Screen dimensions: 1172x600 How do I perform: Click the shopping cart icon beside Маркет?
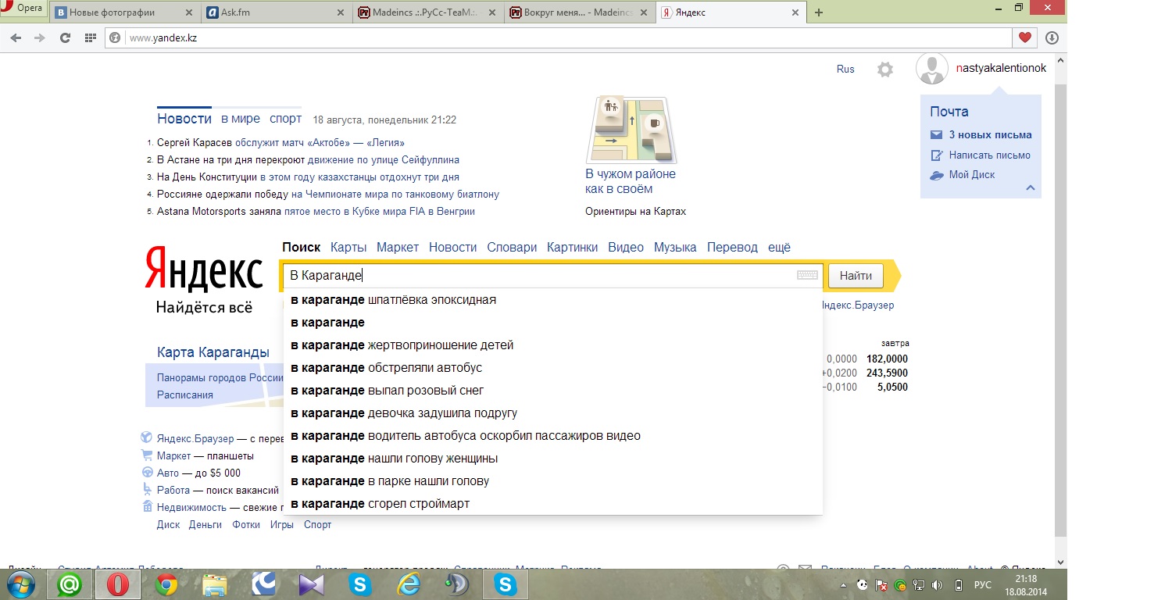coord(146,455)
